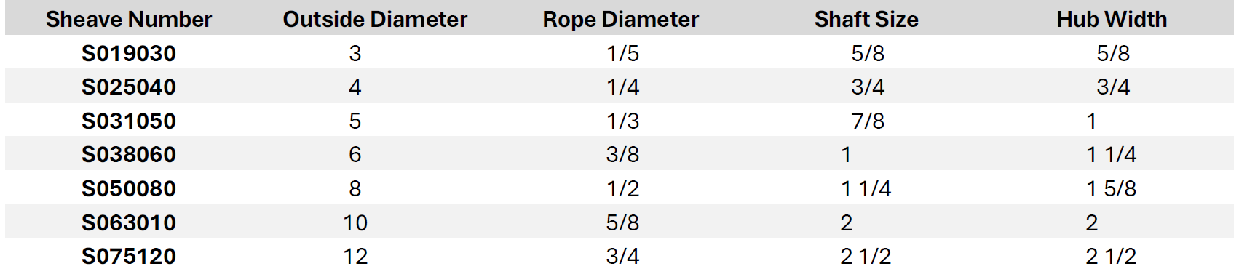Click shaft size 7/8 cell
Image resolution: width=1239 pixels, height=277 pixels.
868,121
